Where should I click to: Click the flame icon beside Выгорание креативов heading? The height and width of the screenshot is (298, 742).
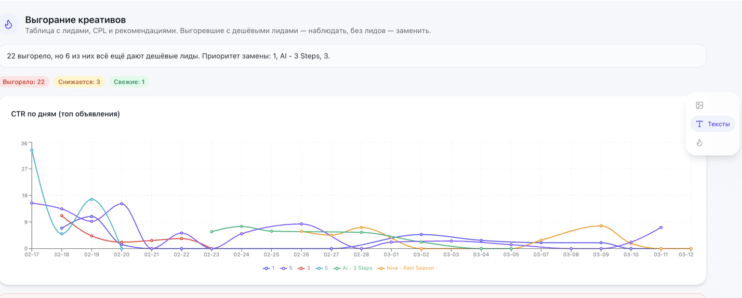pos(8,24)
